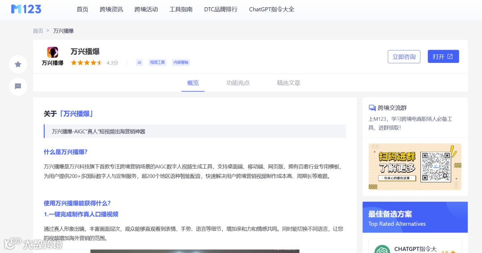Open ChatGPT指令大全 nav item
Screen dimensions: 482x253
[271, 9]
